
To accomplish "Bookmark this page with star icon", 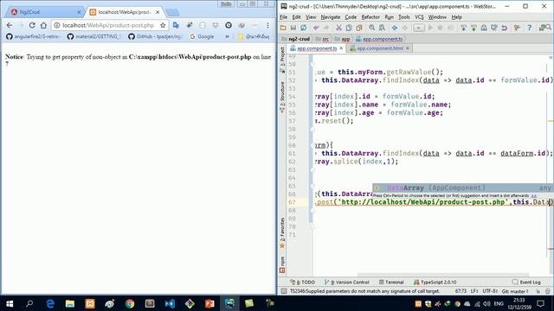I will [163, 25].
